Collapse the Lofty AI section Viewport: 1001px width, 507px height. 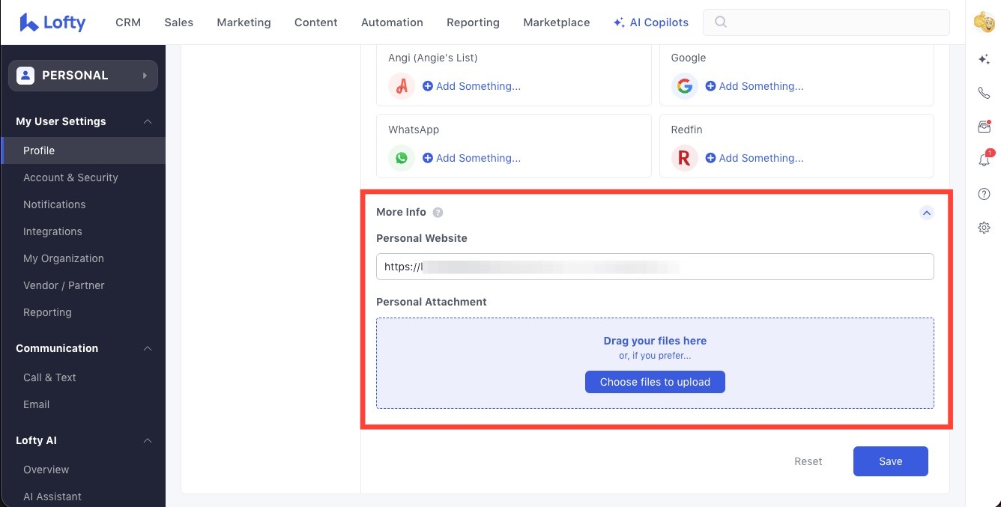pos(148,440)
